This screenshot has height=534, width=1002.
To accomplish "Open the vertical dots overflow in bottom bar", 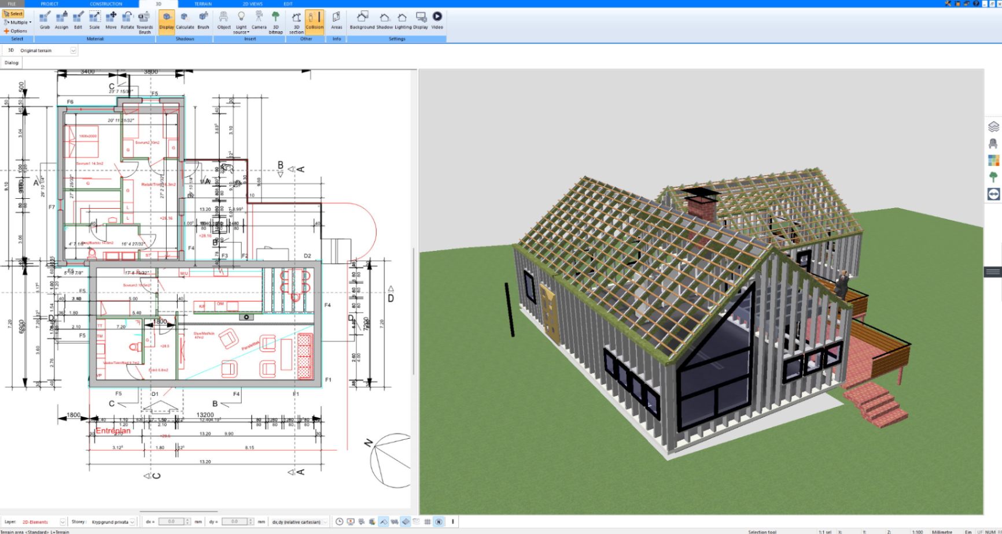I will point(452,521).
